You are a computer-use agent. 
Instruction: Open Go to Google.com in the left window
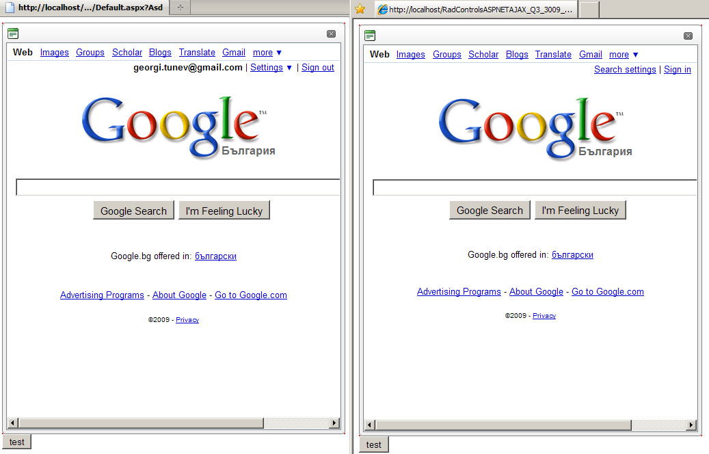tap(251, 295)
